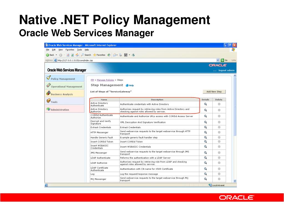The image size is (284, 213).
Task: Open Search in the browser toolbar
Action: click(86, 55)
